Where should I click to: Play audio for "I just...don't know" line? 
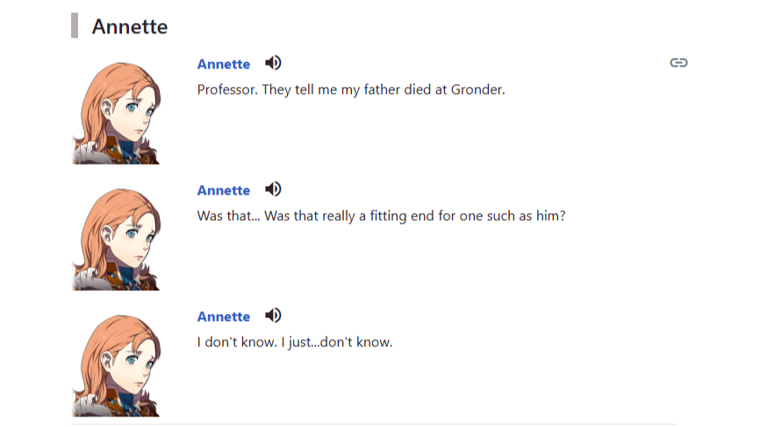click(x=273, y=316)
